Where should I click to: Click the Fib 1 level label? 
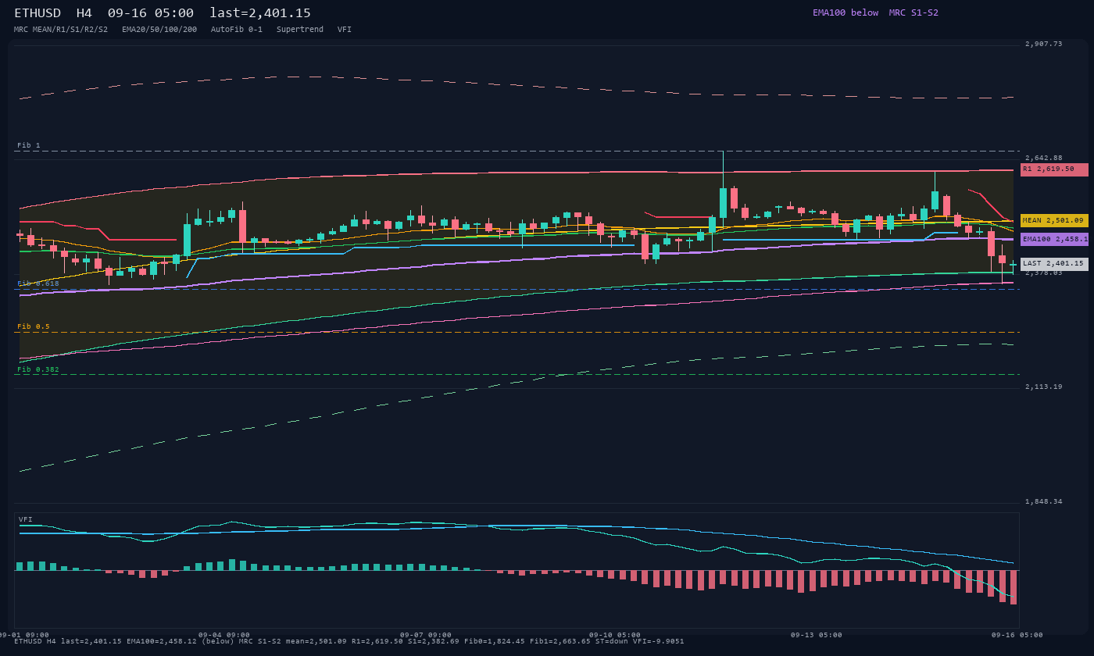click(x=29, y=145)
